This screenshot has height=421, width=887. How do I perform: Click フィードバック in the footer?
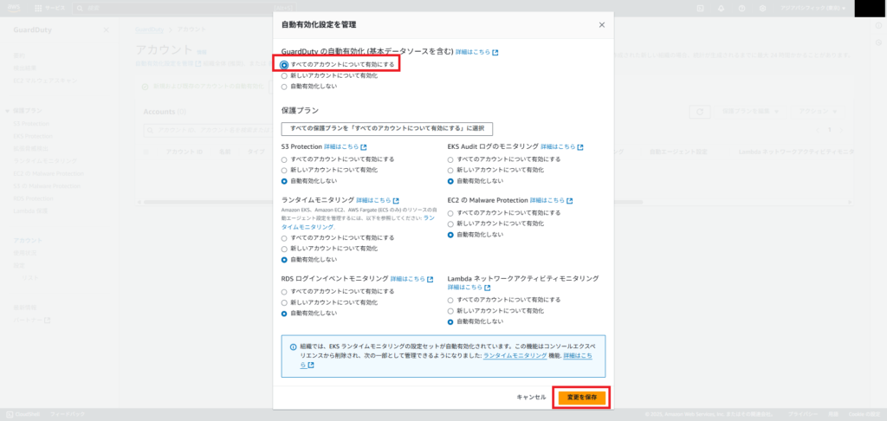(x=66, y=415)
